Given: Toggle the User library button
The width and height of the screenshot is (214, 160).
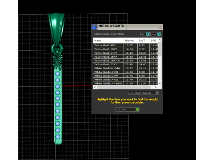Looking at the screenshot, I should [156, 34].
